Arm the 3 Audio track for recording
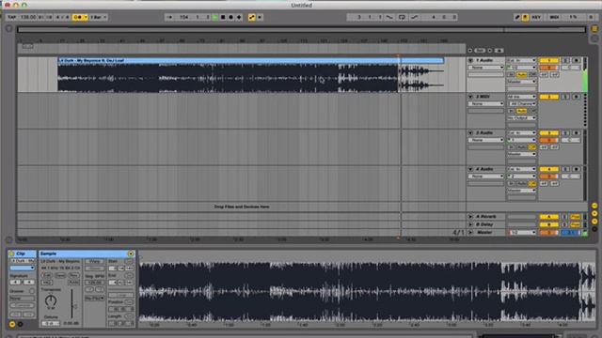 (x=576, y=133)
